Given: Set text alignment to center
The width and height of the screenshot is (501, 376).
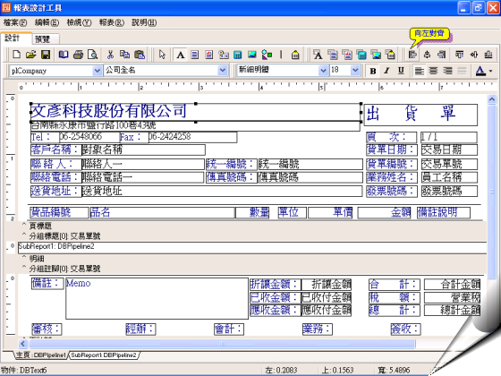Looking at the screenshot, I should pyautogui.click(x=433, y=71).
